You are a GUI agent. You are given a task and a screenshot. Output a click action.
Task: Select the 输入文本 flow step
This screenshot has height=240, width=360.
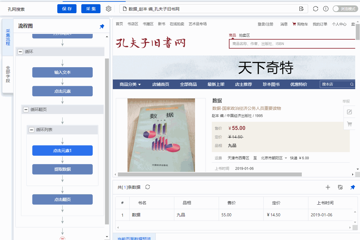coord(62,72)
